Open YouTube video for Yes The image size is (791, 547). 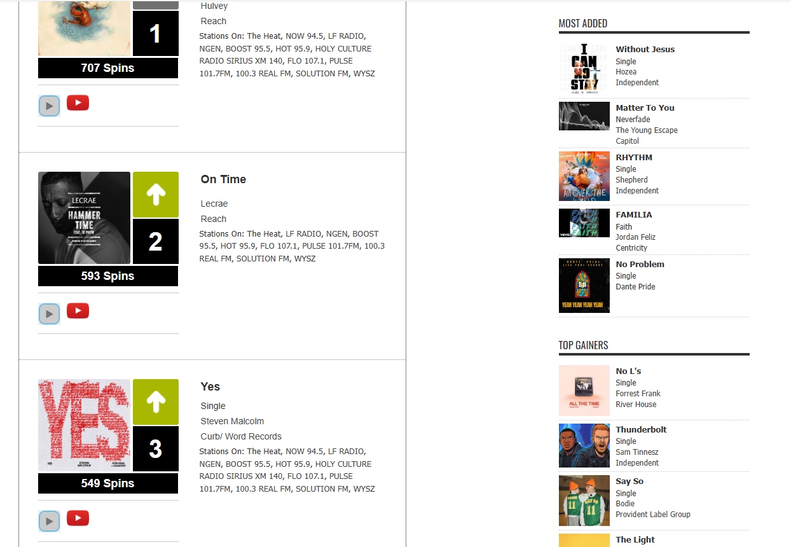[x=78, y=518]
